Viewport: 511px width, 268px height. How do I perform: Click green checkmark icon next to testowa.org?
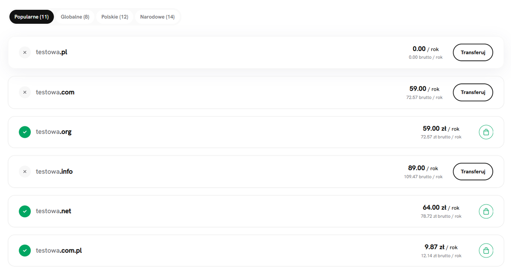click(25, 132)
